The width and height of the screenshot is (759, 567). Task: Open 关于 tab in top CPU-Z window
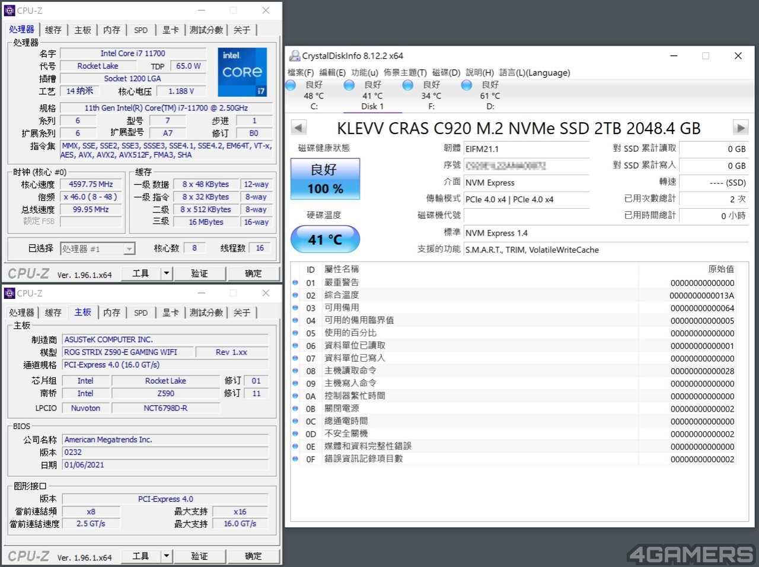click(242, 30)
